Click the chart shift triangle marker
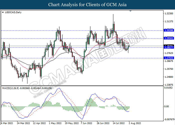The height and width of the screenshot is (125, 175). coord(130,11)
